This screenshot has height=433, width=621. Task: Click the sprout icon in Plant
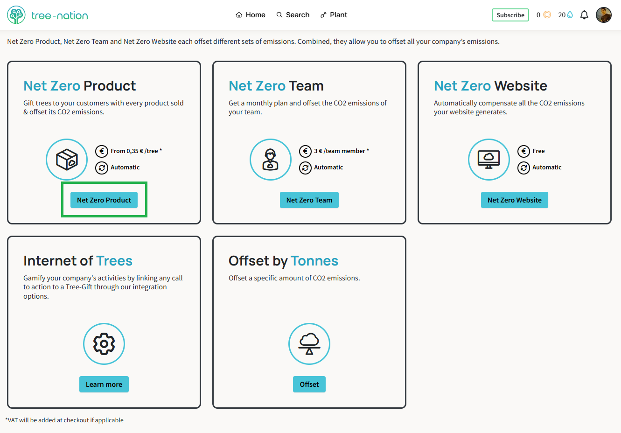(323, 15)
